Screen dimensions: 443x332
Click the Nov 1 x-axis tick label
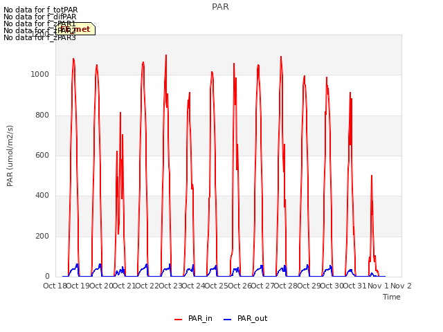click(x=378, y=286)
